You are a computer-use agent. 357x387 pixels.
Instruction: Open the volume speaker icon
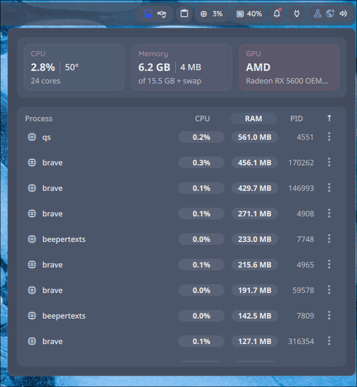pyautogui.click(x=343, y=13)
